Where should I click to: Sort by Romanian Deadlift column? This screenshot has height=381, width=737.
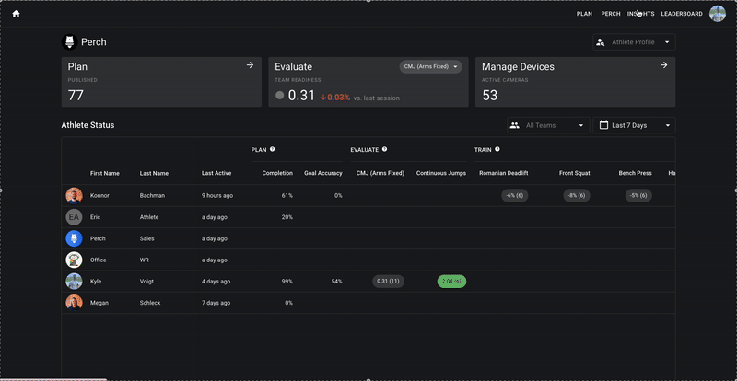pos(503,173)
